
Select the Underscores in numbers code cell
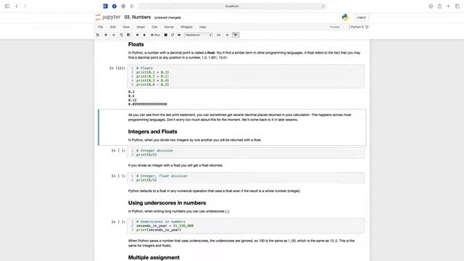pos(246,225)
